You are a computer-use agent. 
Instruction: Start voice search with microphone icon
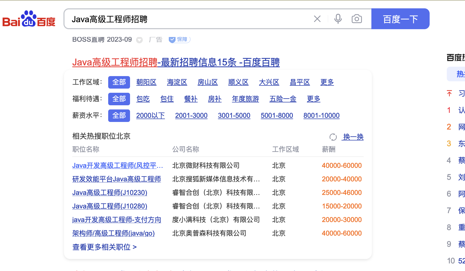(x=338, y=19)
